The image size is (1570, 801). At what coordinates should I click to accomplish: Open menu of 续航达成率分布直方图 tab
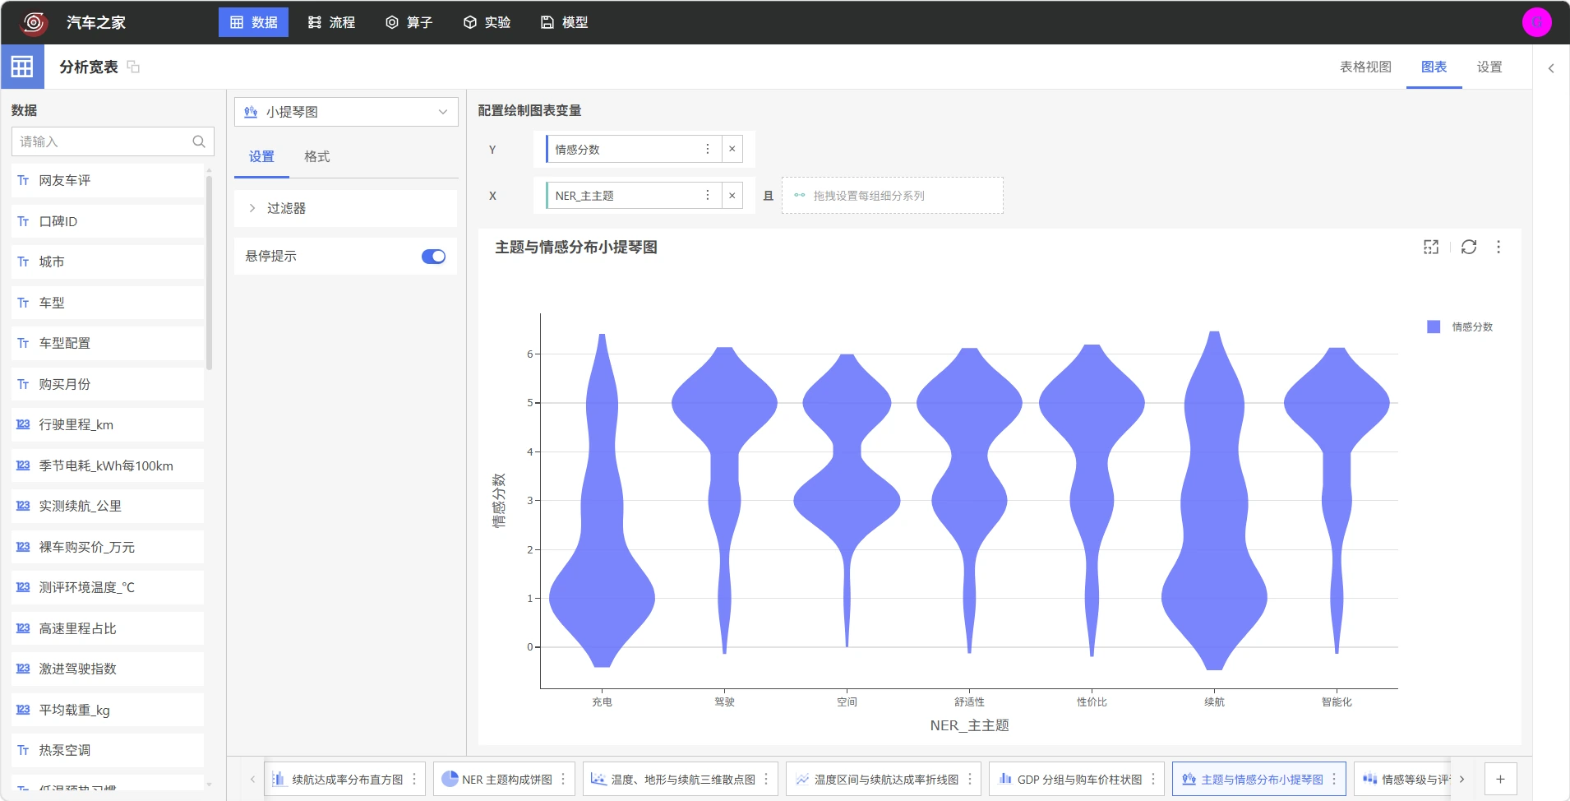pyautogui.click(x=414, y=779)
